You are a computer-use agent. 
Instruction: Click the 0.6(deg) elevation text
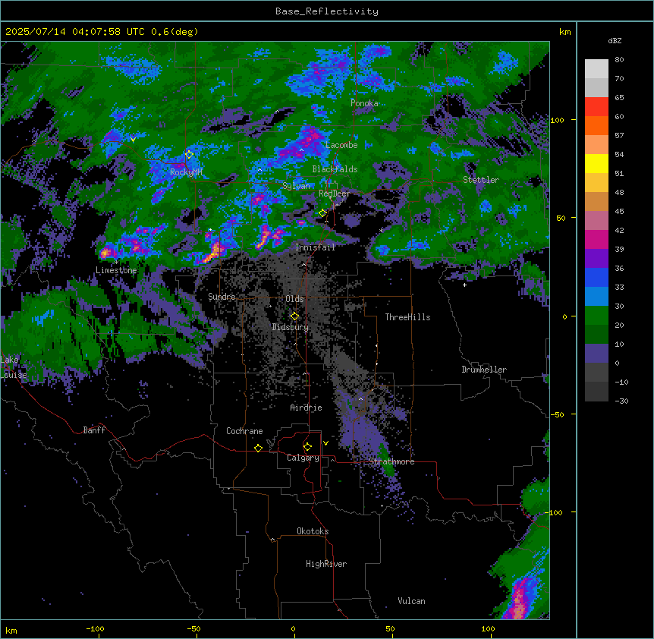175,32
